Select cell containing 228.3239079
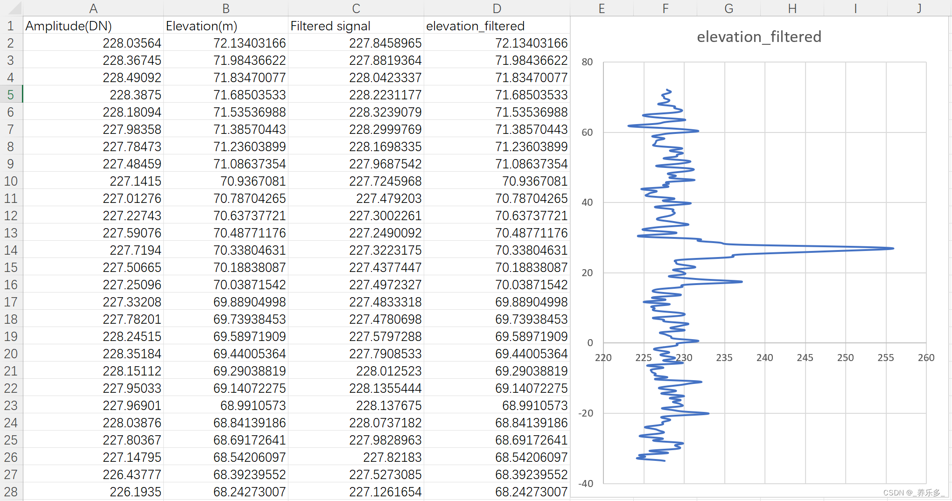 pos(356,112)
